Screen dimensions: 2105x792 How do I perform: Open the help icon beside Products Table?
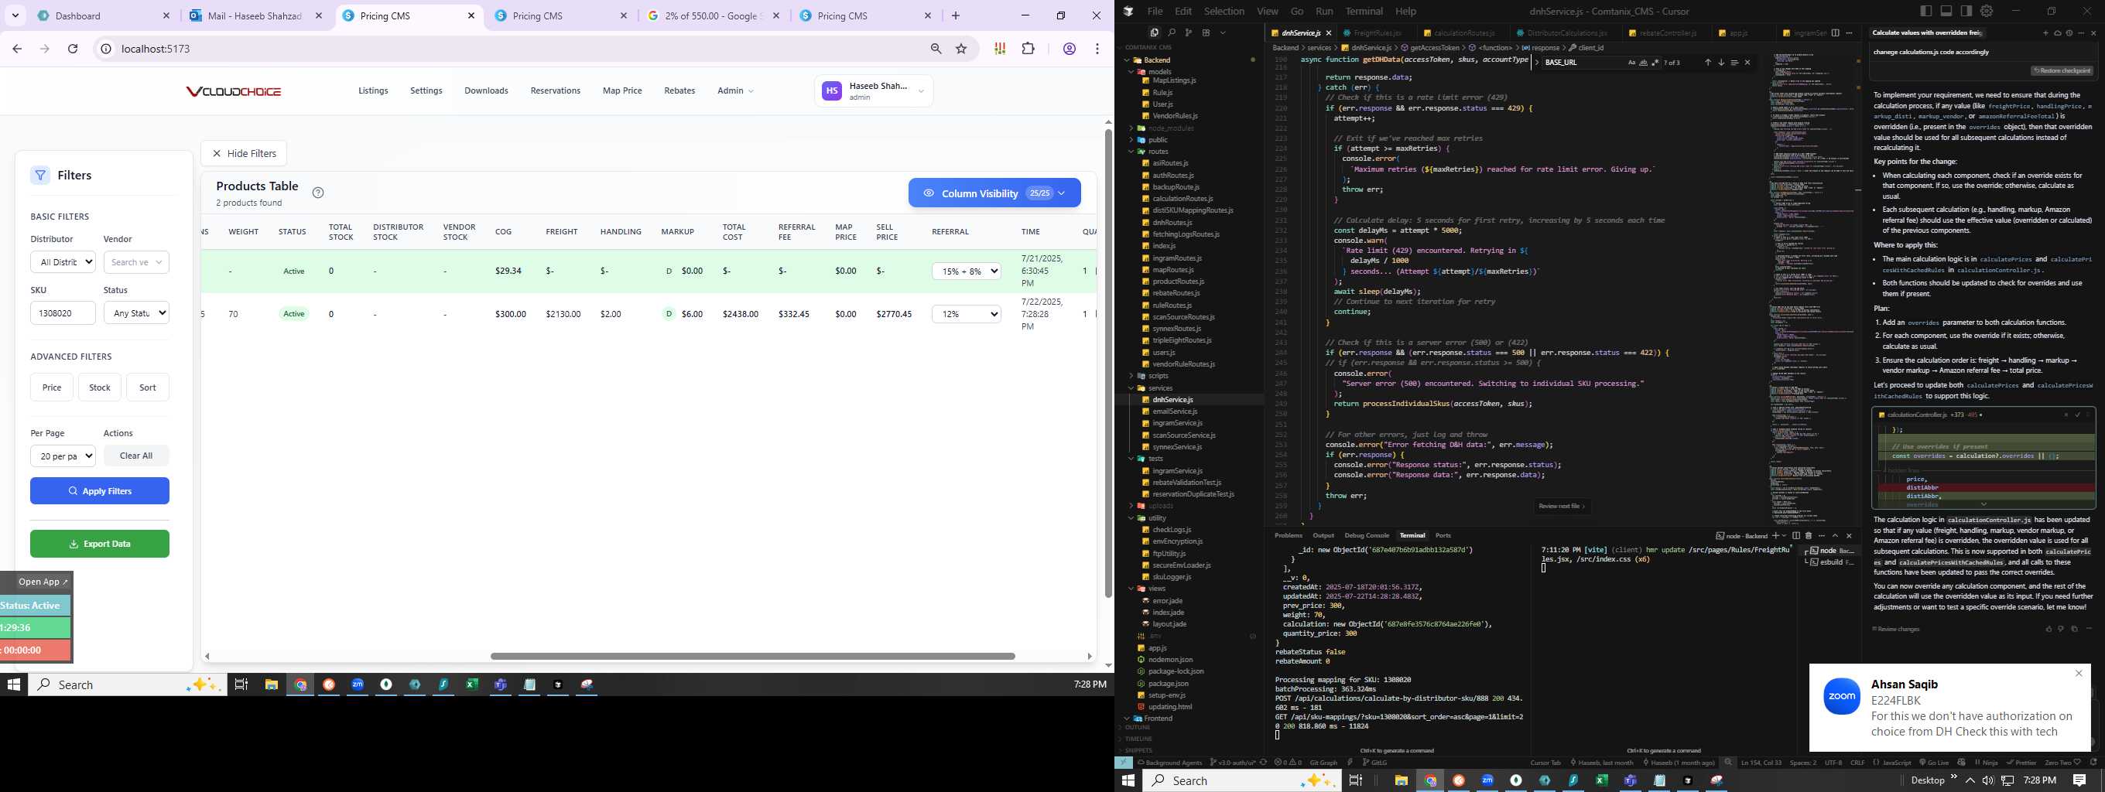[x=318, y=193]
